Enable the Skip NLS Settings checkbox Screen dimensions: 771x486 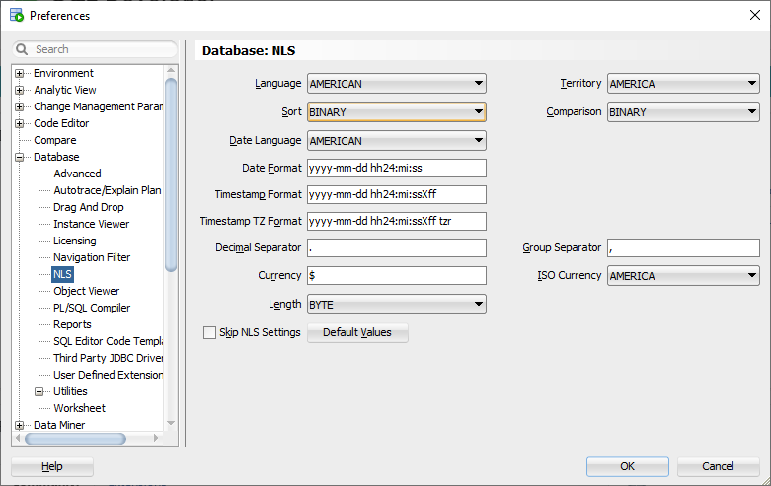(209, 333)
